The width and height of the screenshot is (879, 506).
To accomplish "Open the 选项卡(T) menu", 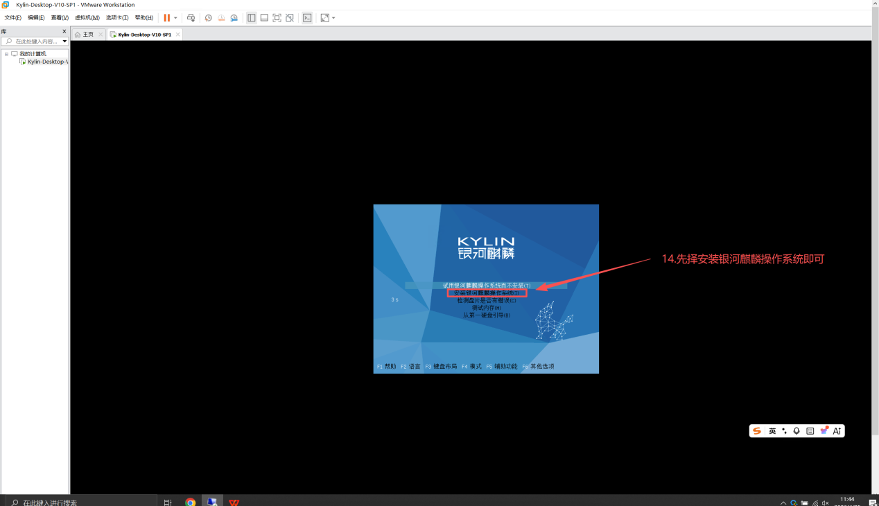I will tap(117, 18).
